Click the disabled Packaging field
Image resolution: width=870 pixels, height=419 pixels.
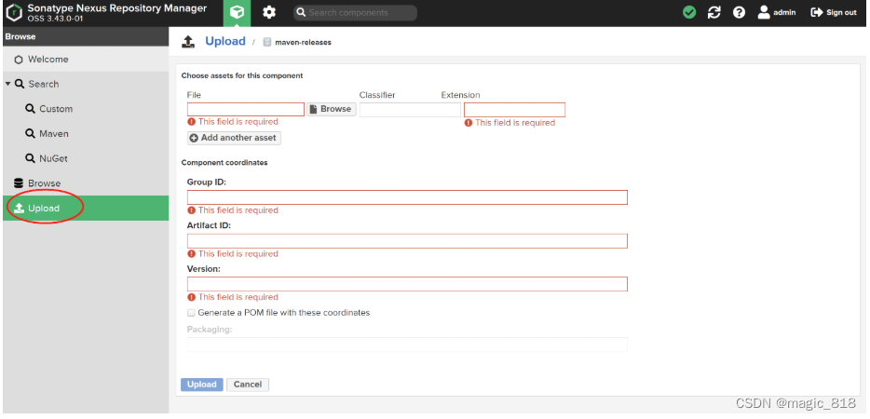coord(407,345)
